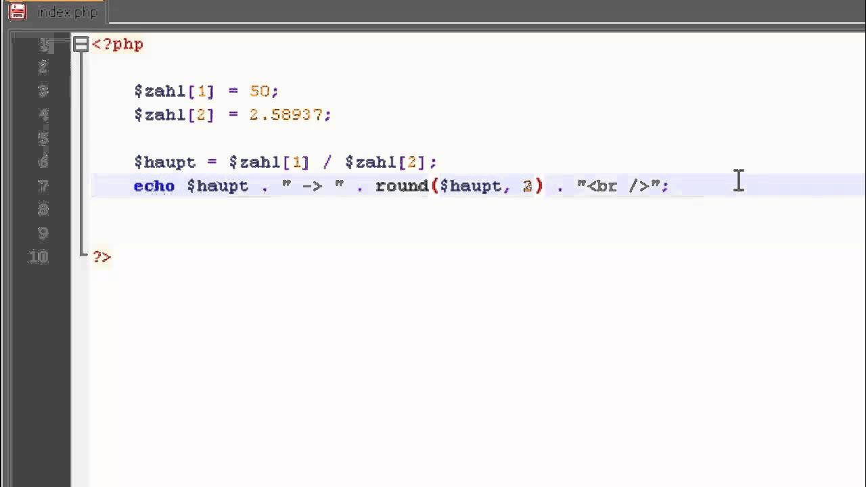The width and height of the screenshot is (866, 487).
Task: Click line number 3 in gutter
Action: tap(43, 91)
